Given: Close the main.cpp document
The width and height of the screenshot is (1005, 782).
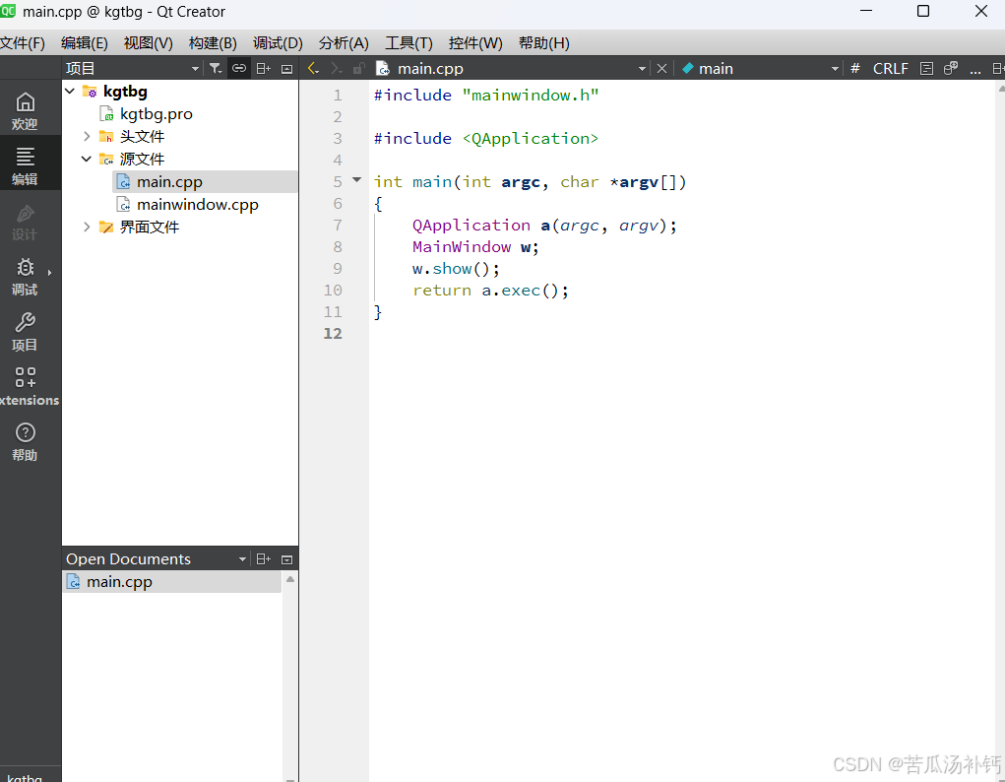Looking at the screenshot, I should tap(662, 68).
